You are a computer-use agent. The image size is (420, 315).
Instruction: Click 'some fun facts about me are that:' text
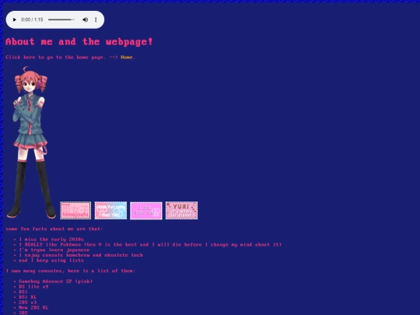tap(54, 229)
